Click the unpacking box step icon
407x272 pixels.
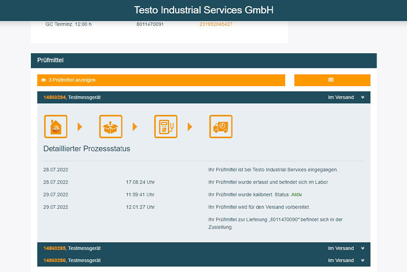click(x=111, y=126)
